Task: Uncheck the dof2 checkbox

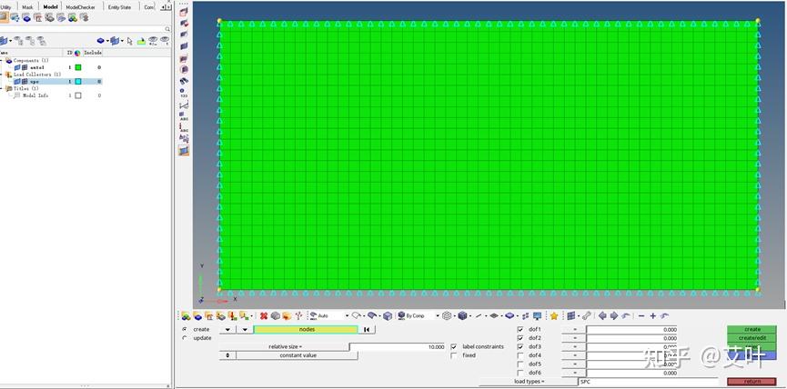Action: 520,338
